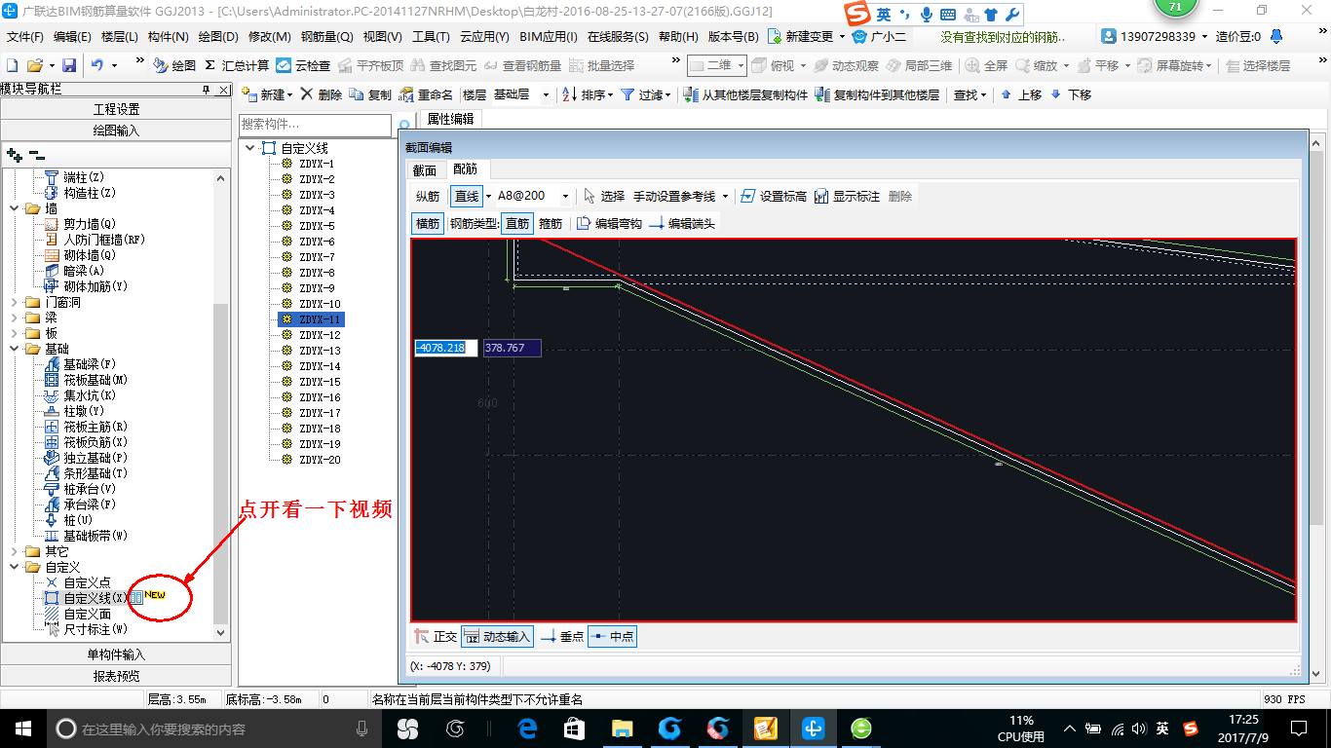Open the BIM应用(I) menu
Screen dimensions: 1331x748
(x=549, y=37)
